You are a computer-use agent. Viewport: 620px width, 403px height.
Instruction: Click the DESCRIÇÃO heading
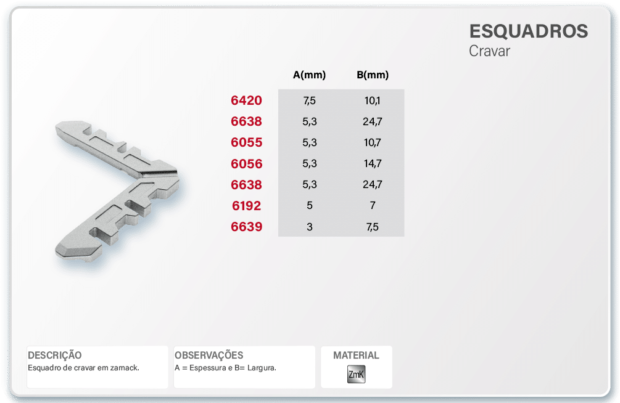55,356
